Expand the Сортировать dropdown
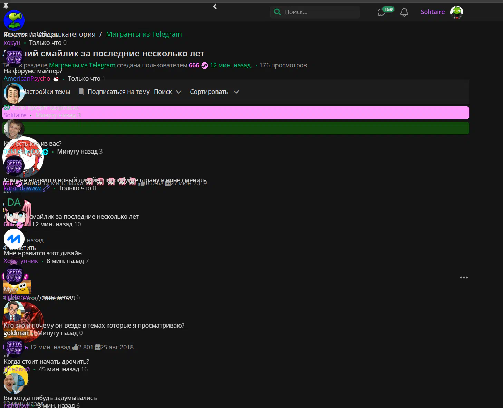 point(214,92)
